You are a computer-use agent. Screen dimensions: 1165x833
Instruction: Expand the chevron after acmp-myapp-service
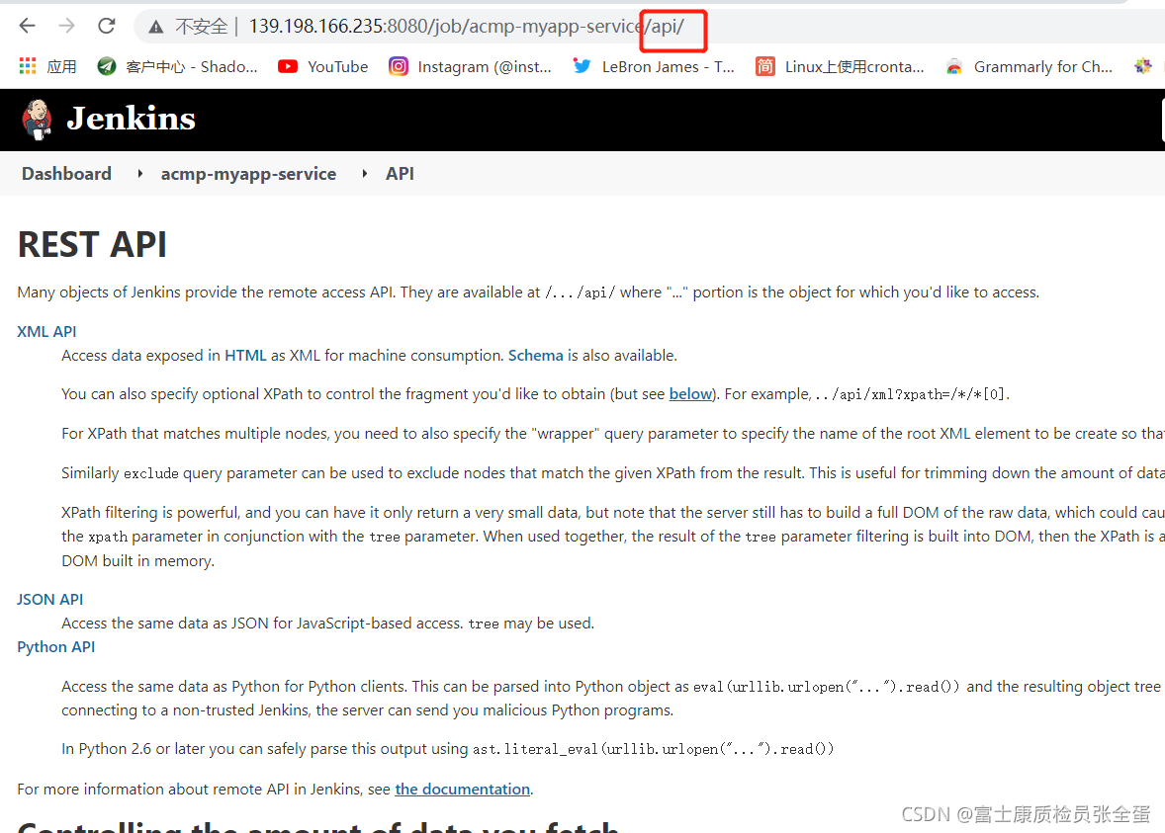[364, 173]
